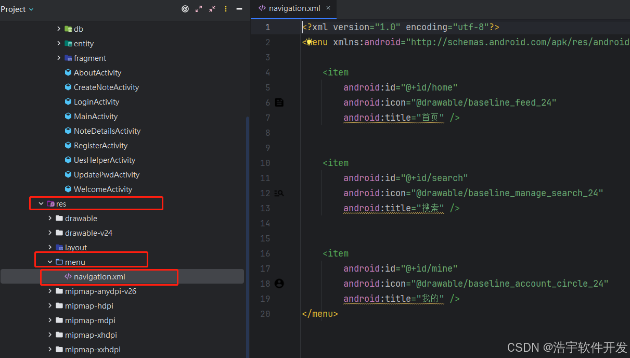Open MainActivity in the project tree
The height and width of the screenshot is (358, 630).
point(96,117)
